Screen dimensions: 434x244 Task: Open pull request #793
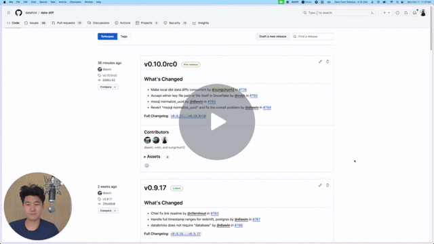click(212, 102)
